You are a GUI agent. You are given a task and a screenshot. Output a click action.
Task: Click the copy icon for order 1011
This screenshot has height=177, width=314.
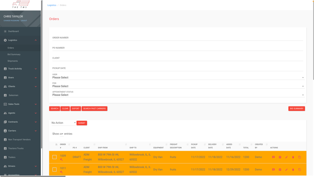pos(300,170)
